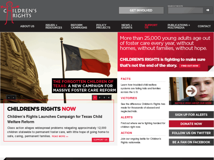Click the Children's Rights logo
This screenshot has height=160, width=214.
tap(19, 13)
